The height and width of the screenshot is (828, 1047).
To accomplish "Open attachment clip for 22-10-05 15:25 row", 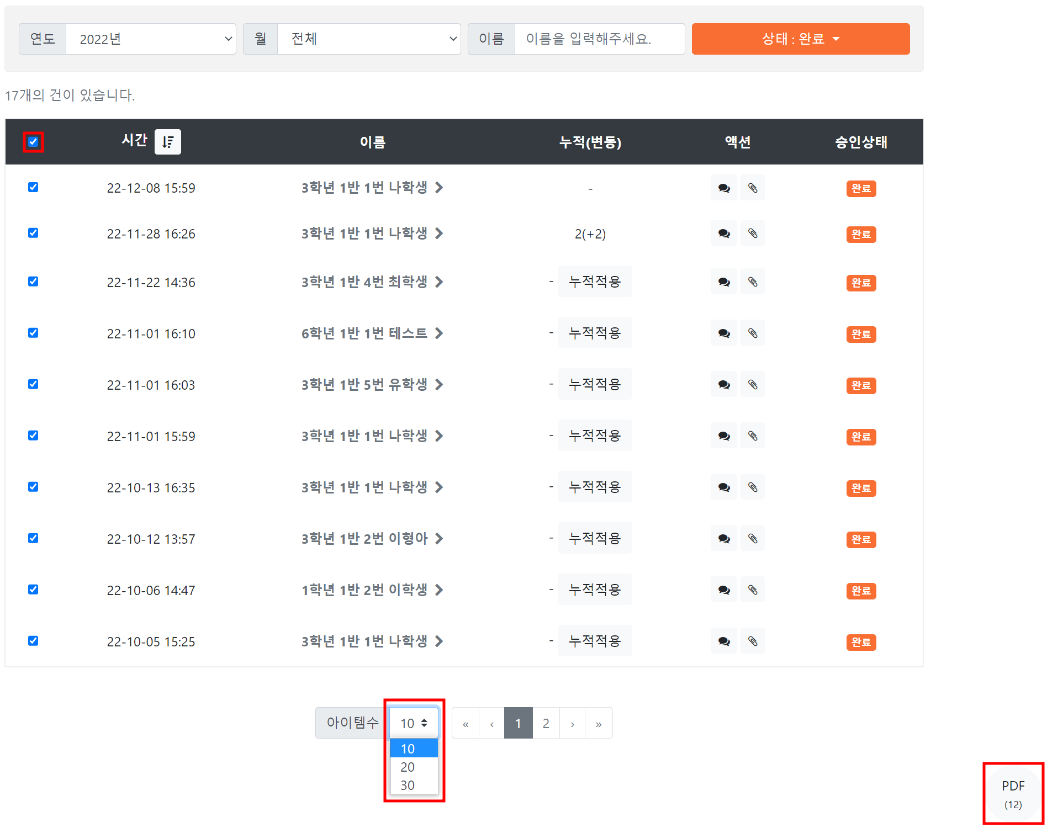I will [x=753, y=642].
